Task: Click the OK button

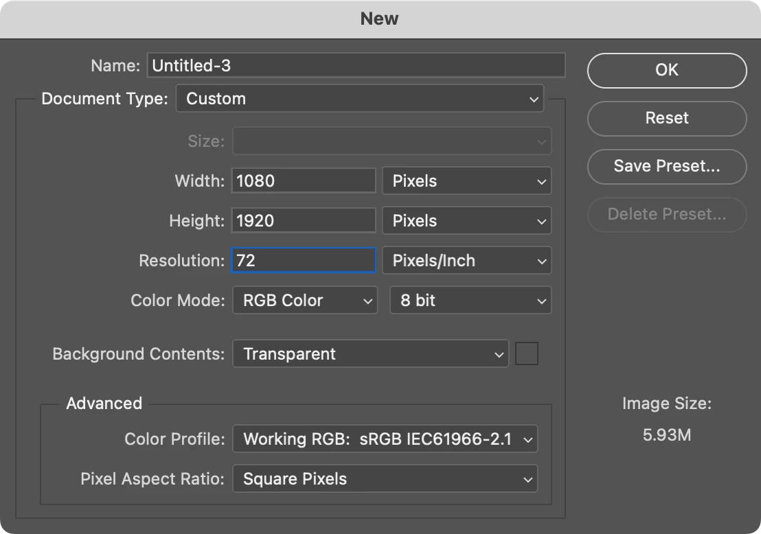Action: pyautogui.click(x=666, y=70)
